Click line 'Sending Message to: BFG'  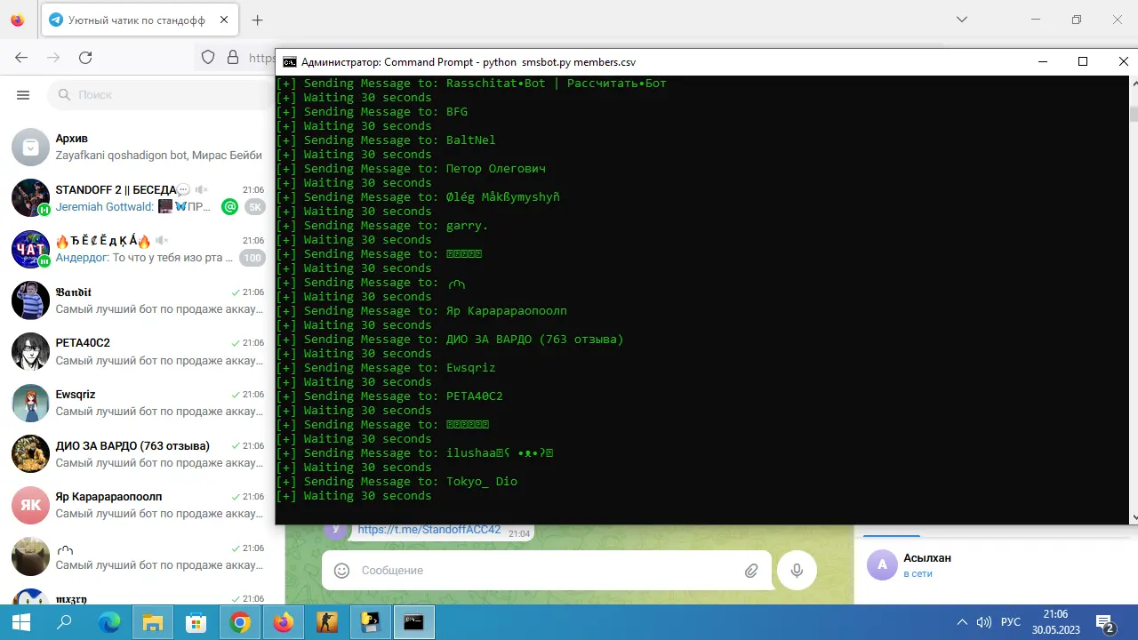(x=372, y=112)
